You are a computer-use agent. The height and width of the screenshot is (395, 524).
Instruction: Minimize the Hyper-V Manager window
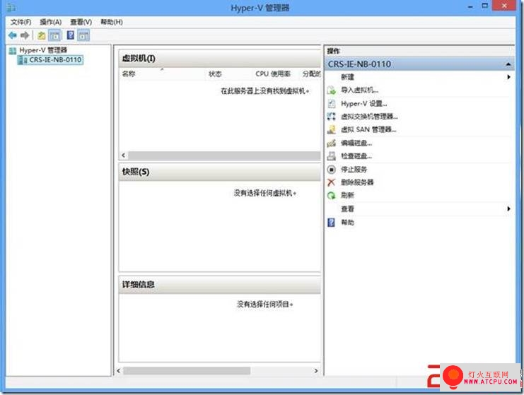(470, 6)
